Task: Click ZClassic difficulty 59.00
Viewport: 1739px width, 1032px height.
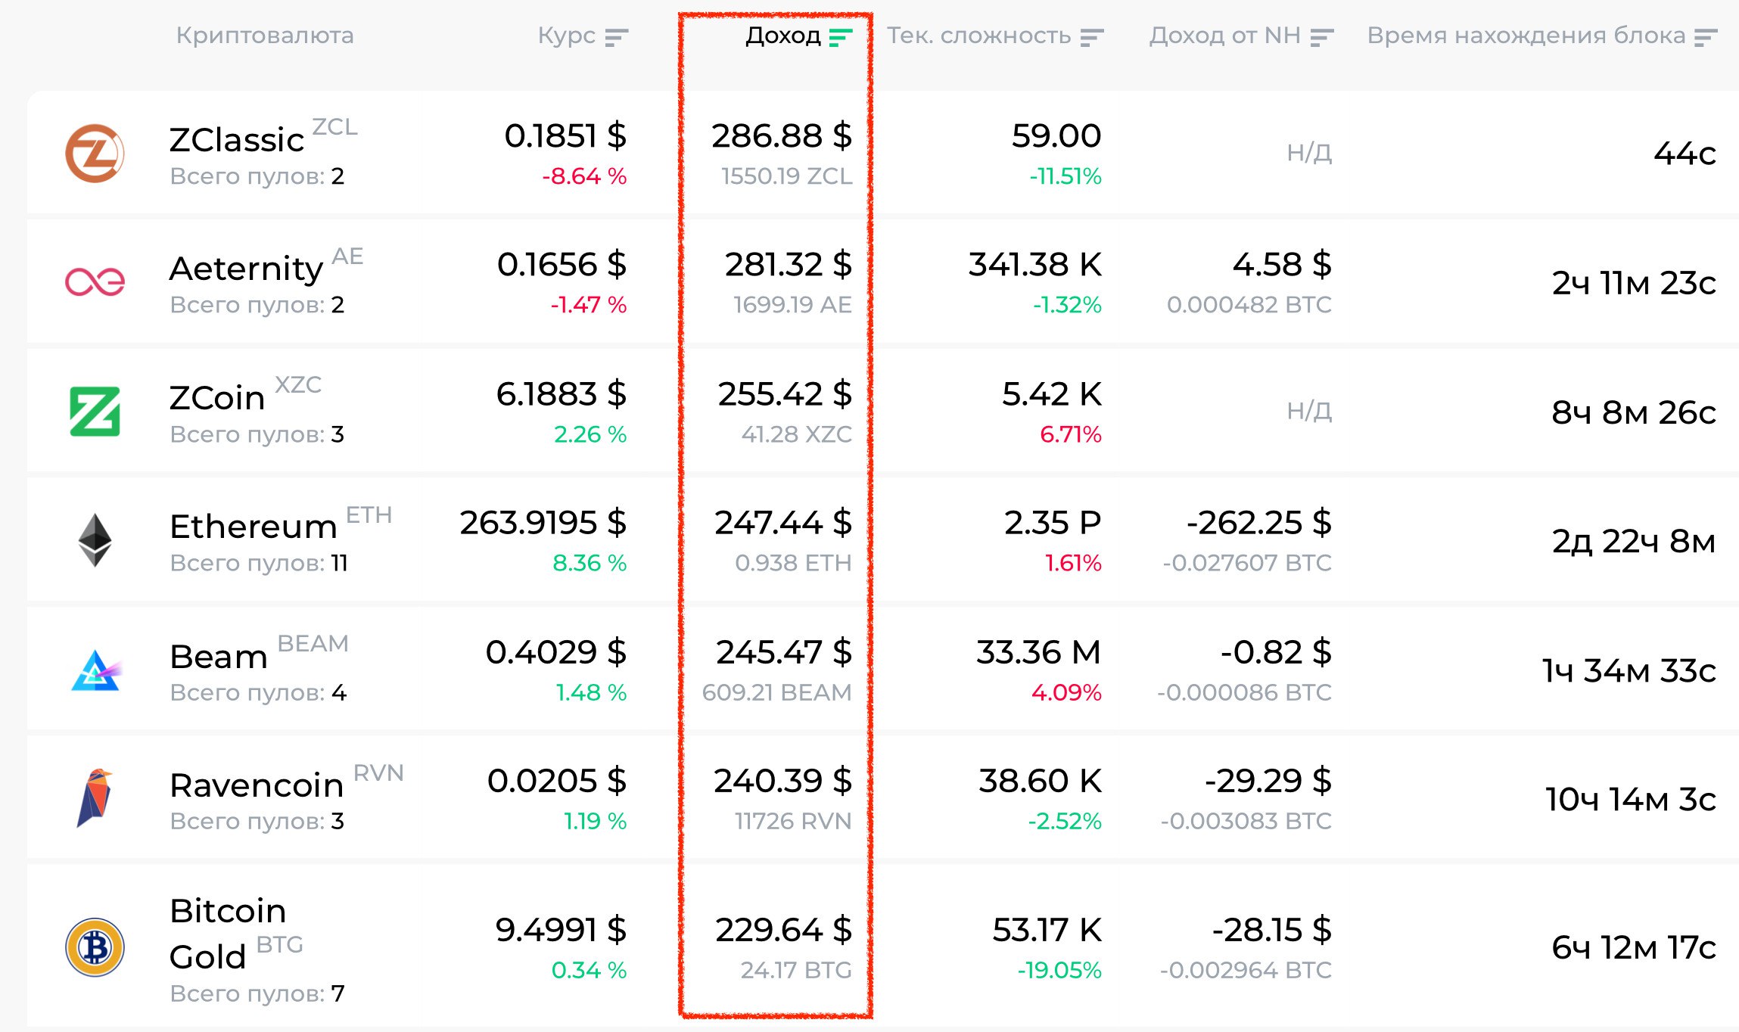Action: [x=1056, y=136]
